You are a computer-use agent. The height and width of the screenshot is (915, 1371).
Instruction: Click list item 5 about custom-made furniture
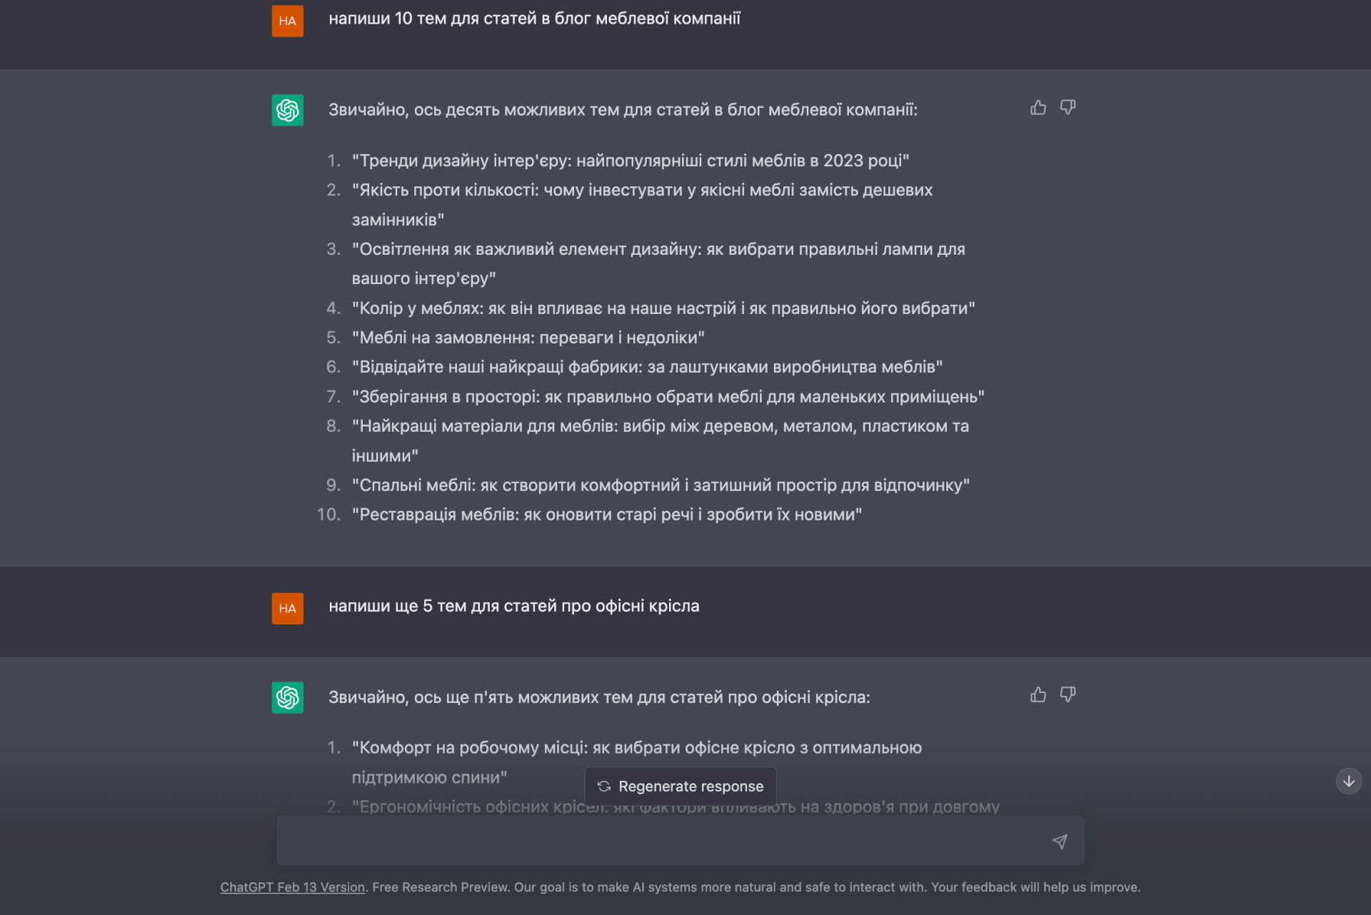tap(528, 338)
